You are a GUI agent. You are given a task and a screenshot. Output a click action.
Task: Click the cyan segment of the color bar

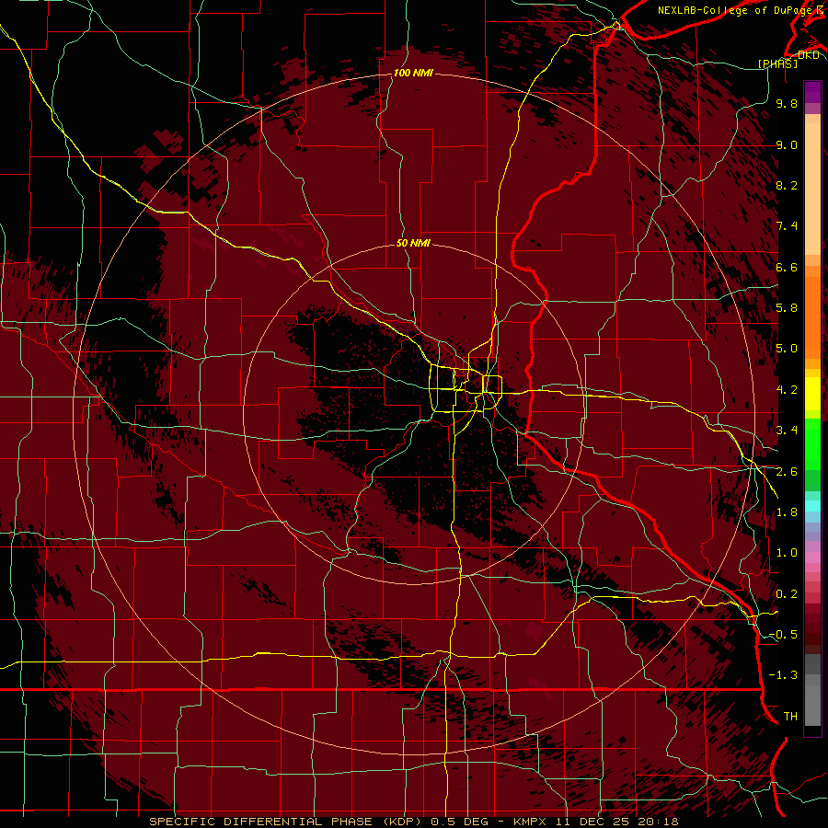coord(812,506)
